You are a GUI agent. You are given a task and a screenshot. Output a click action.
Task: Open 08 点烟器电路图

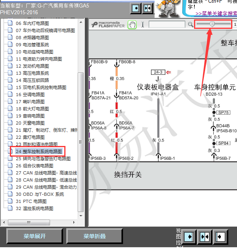click(x=32, y=38)
